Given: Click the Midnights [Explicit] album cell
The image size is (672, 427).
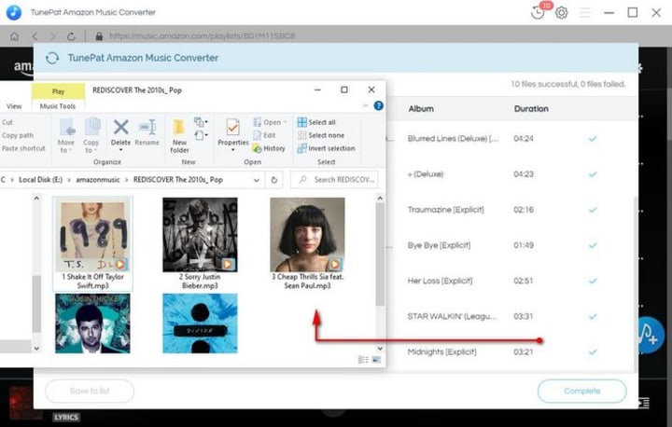Looking at the screenshot, I should (441, 352).
